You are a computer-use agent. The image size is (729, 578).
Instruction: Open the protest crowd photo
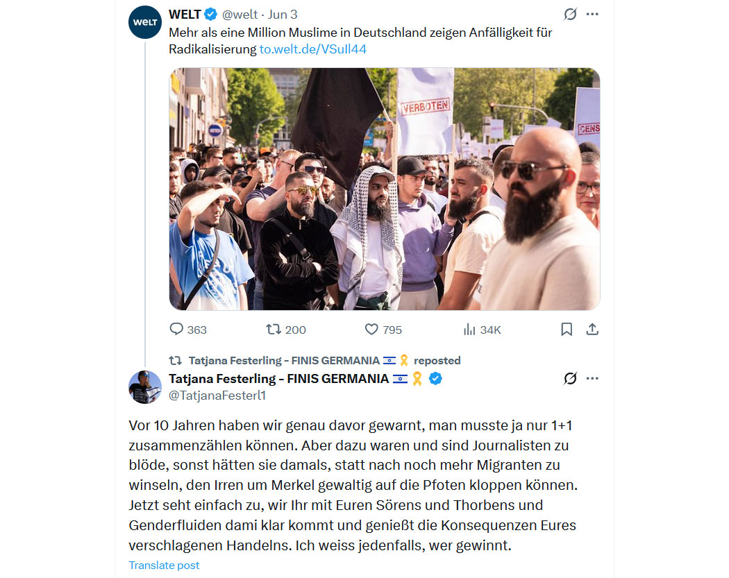pos(385,189)
